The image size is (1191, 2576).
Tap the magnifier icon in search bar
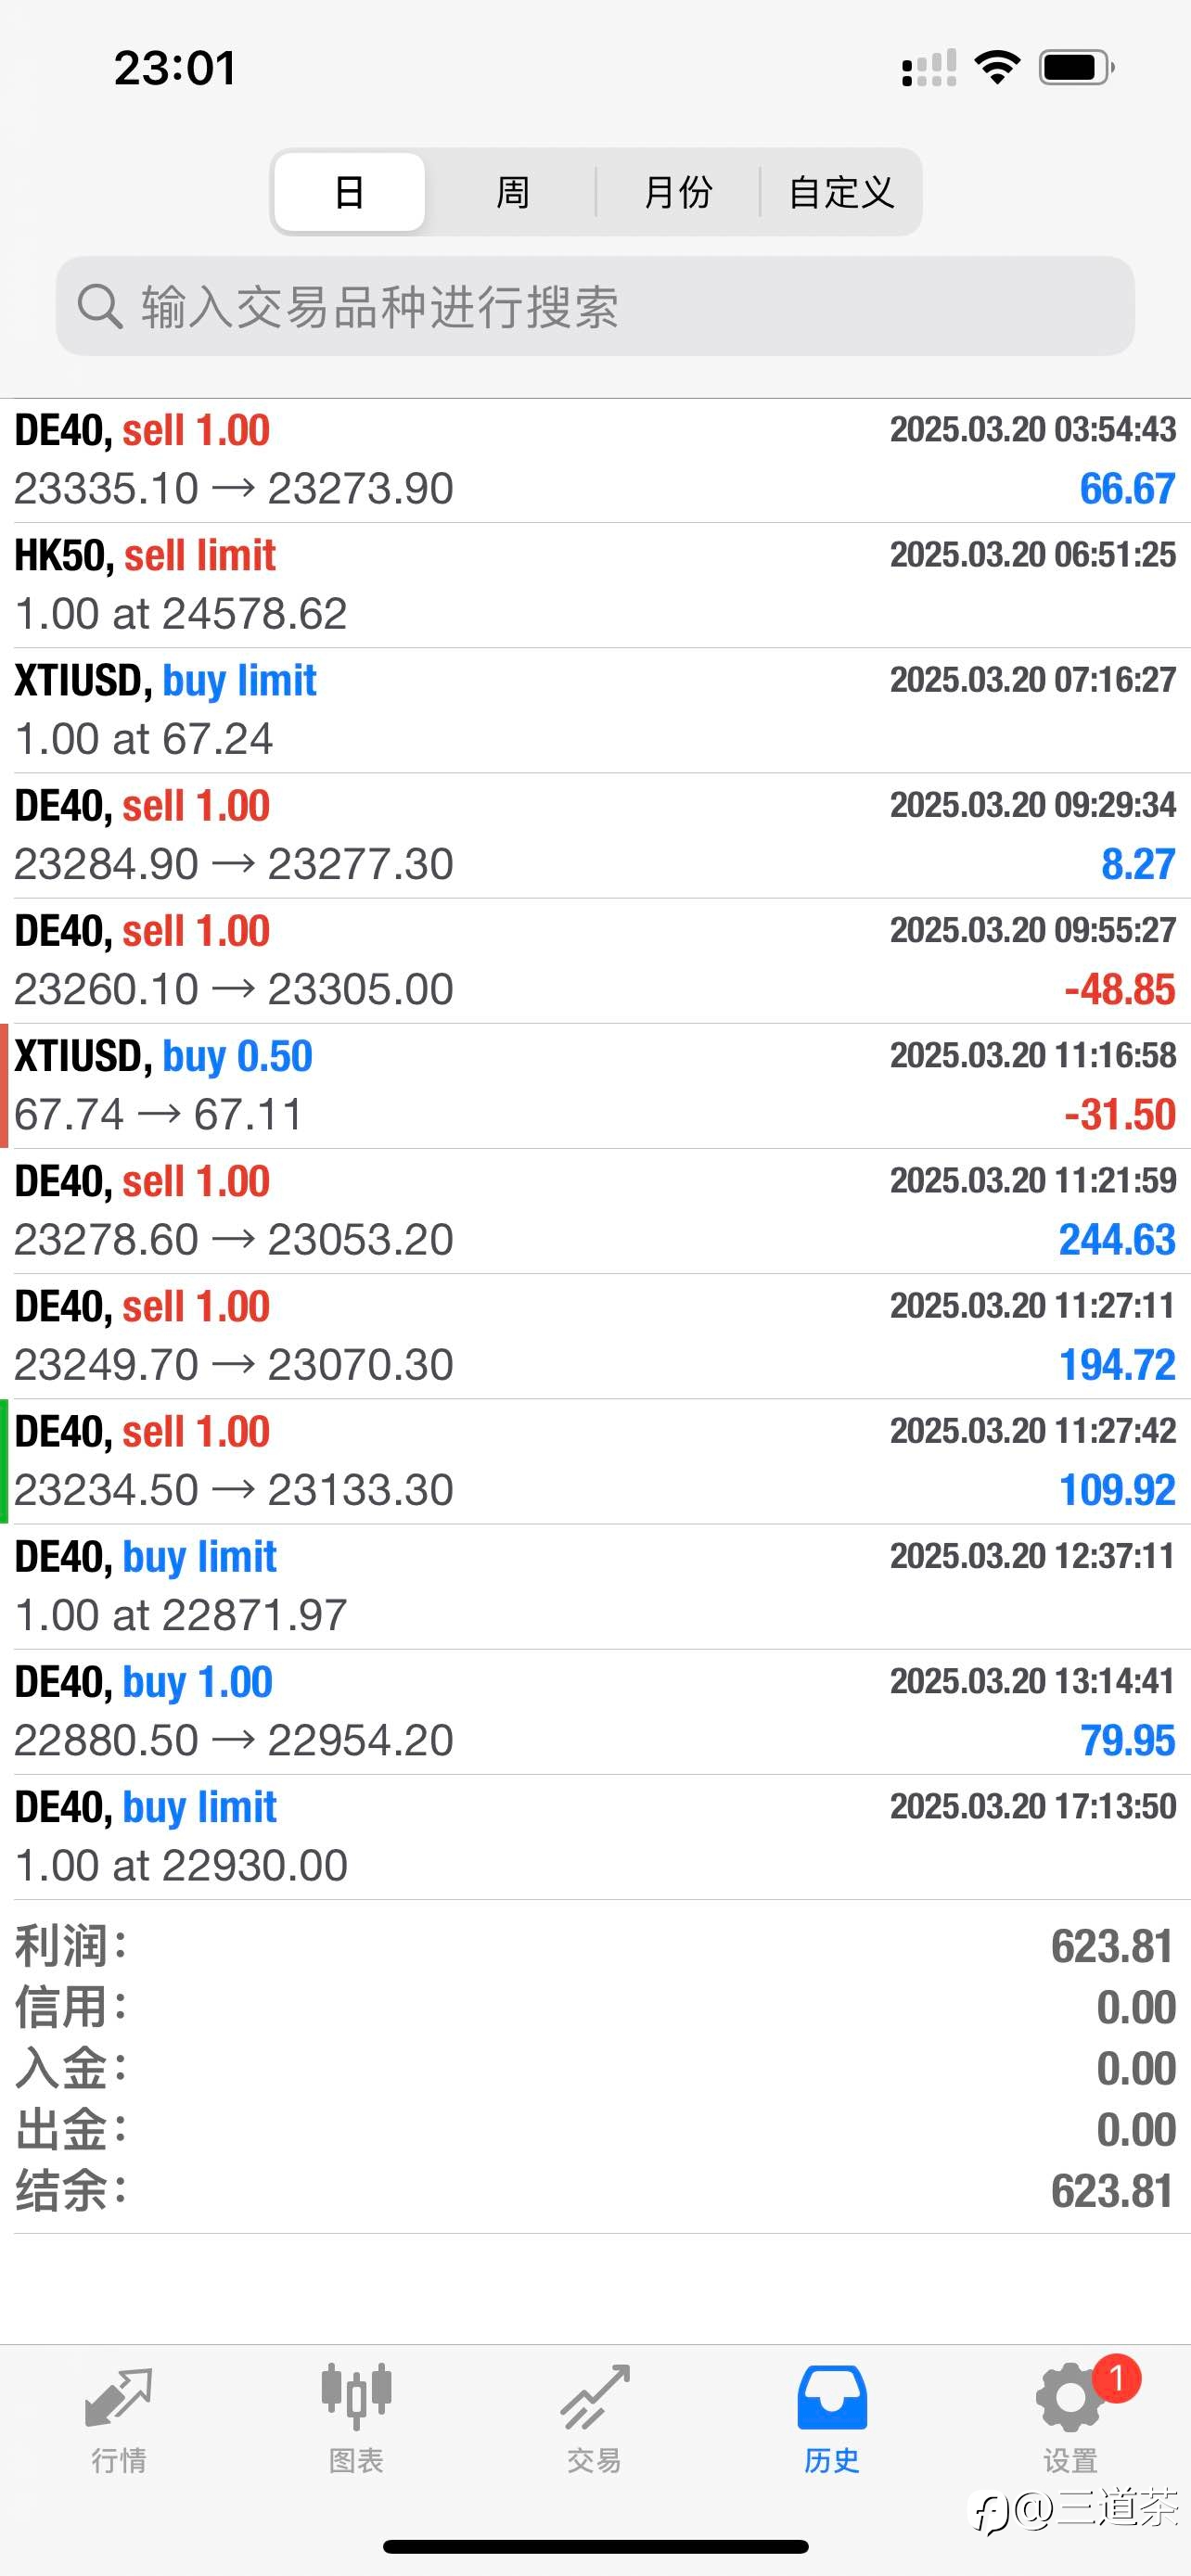coord(99,306)
